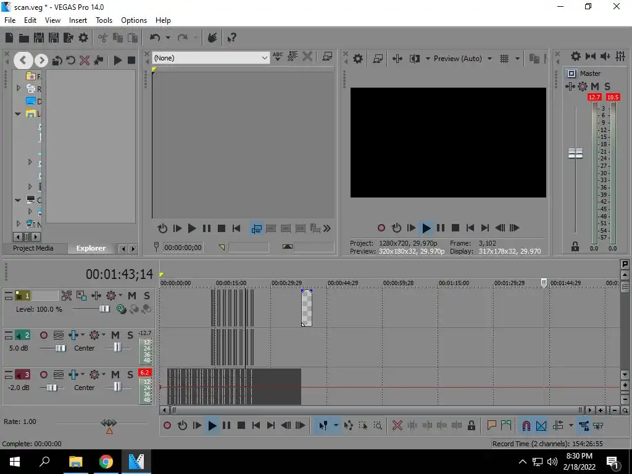Open Video Preview properties gear
This screenshot has width=632, height=474.
pyautogui.click(x=357, y=59)
